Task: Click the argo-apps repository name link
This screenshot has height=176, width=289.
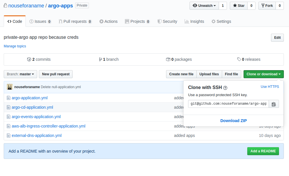Action: tap(60, 6)
